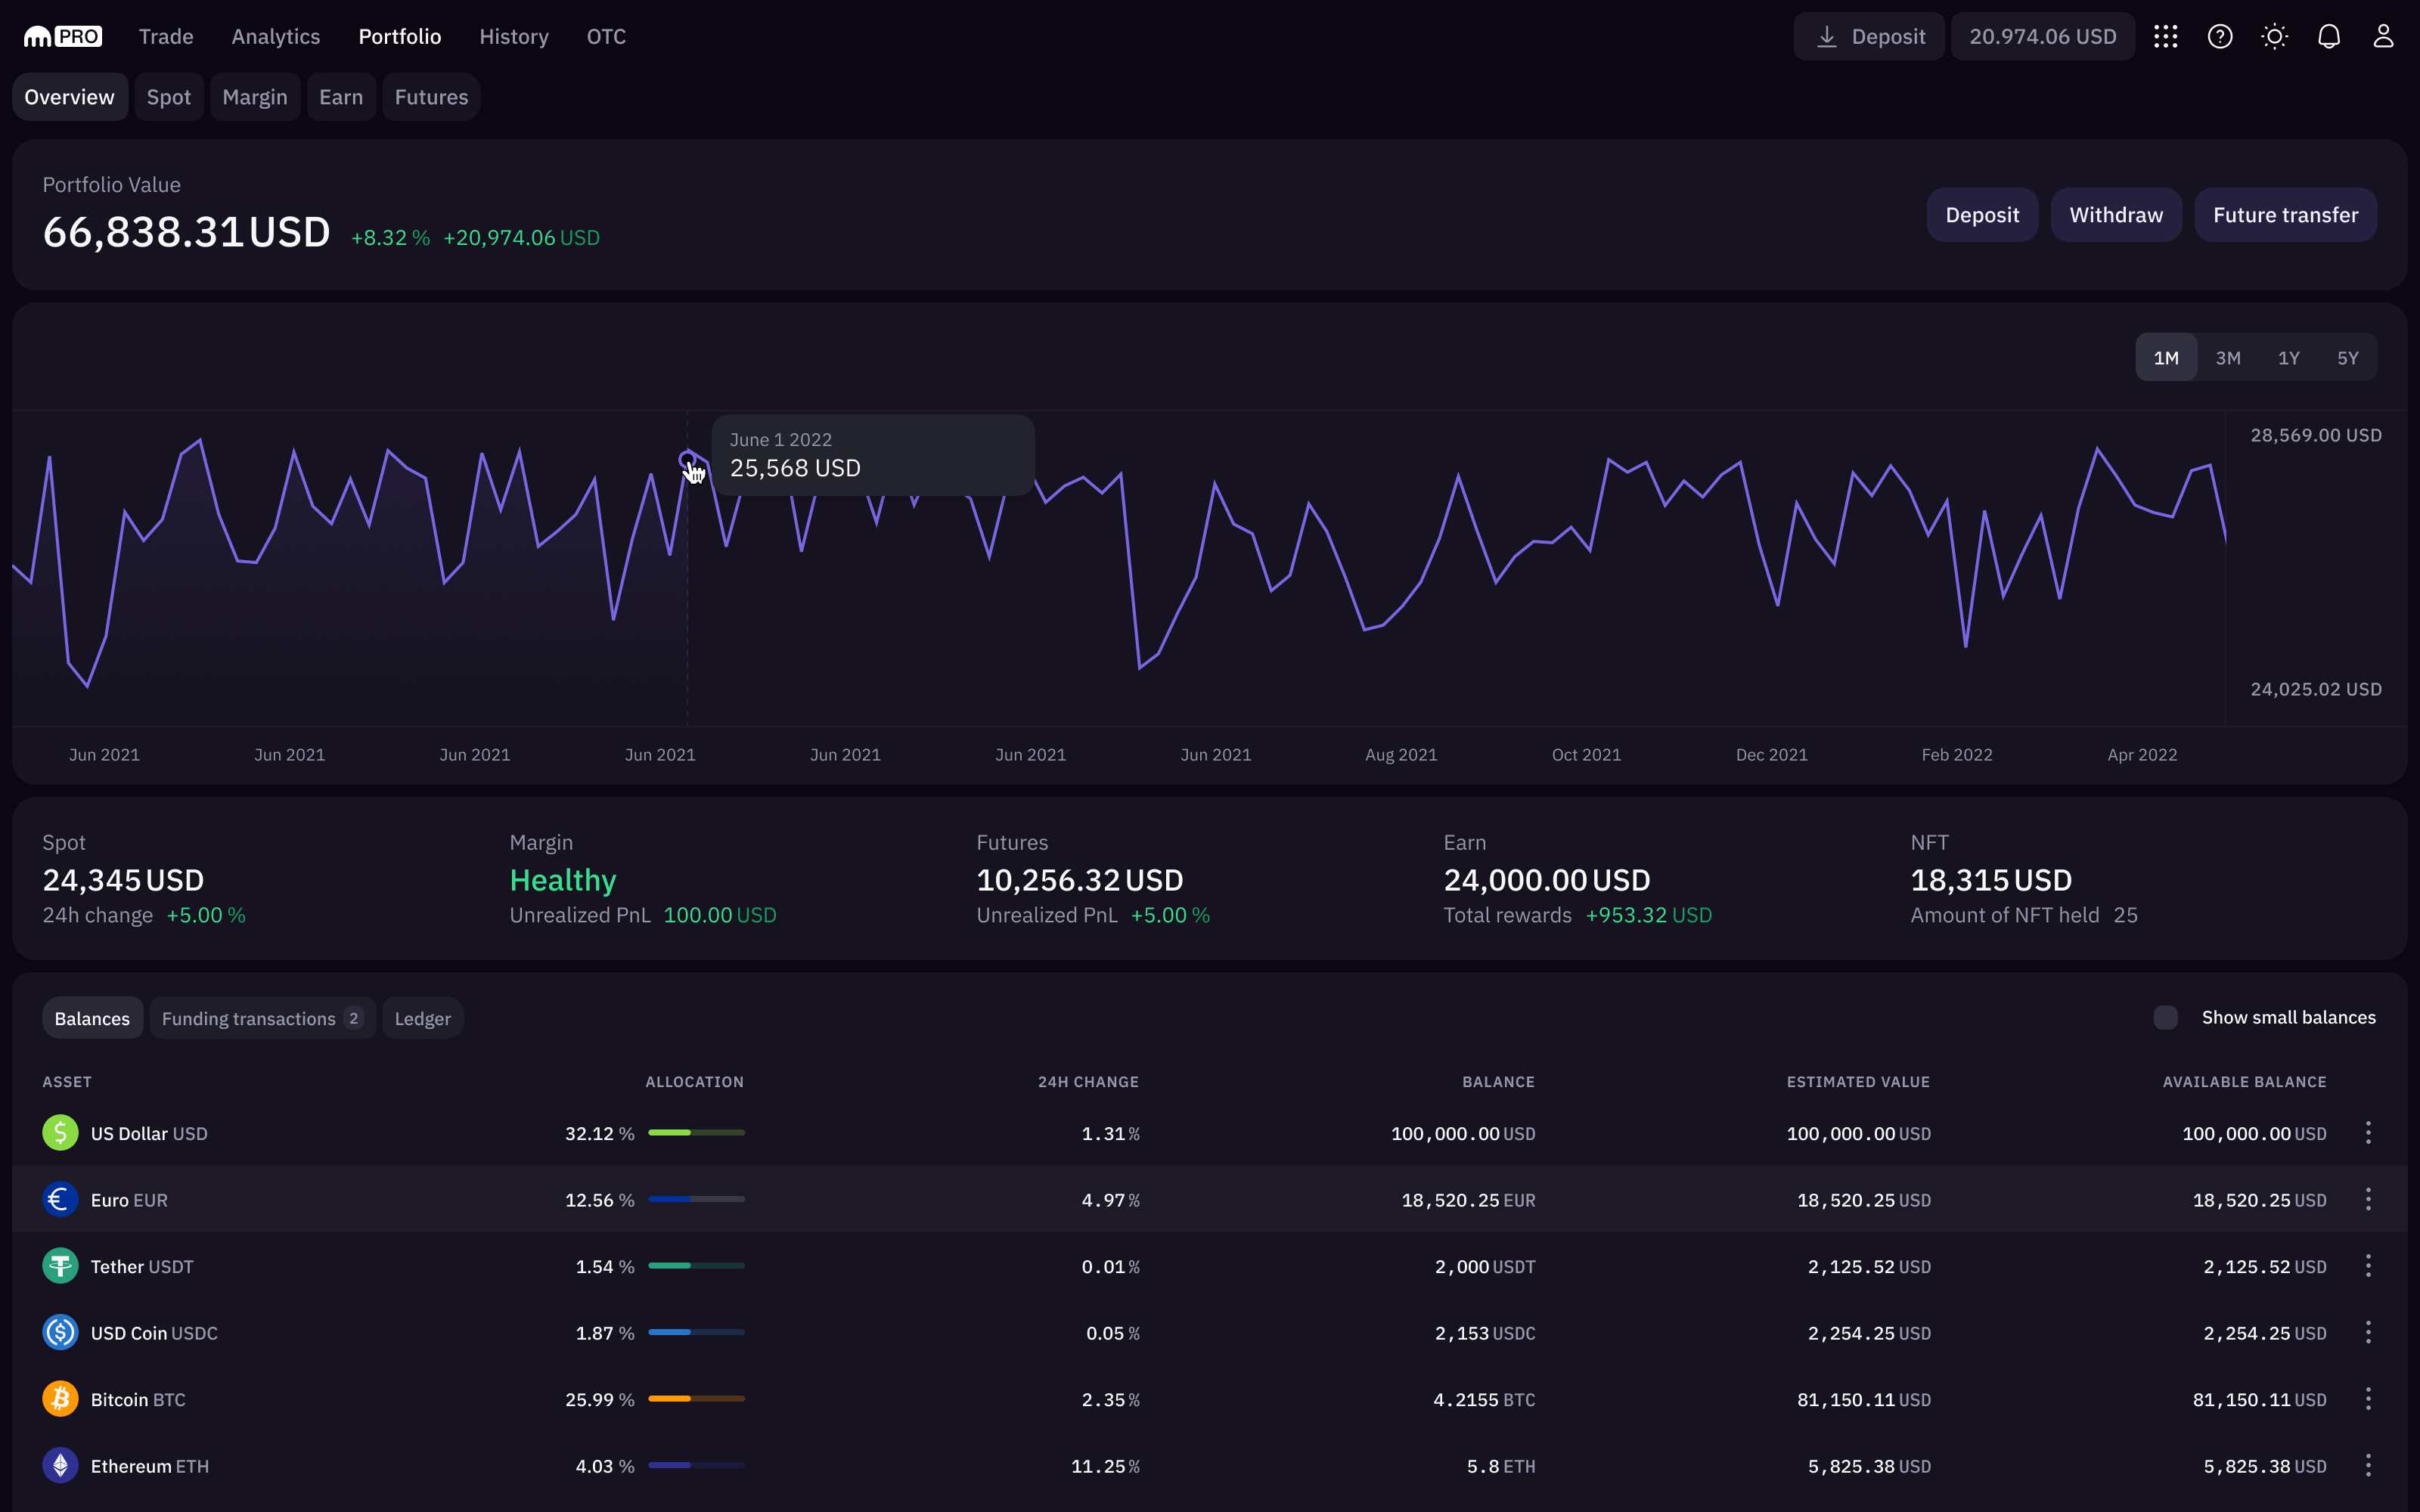Click Earn value 24,000.00 USD

[x=1547, y=880]
